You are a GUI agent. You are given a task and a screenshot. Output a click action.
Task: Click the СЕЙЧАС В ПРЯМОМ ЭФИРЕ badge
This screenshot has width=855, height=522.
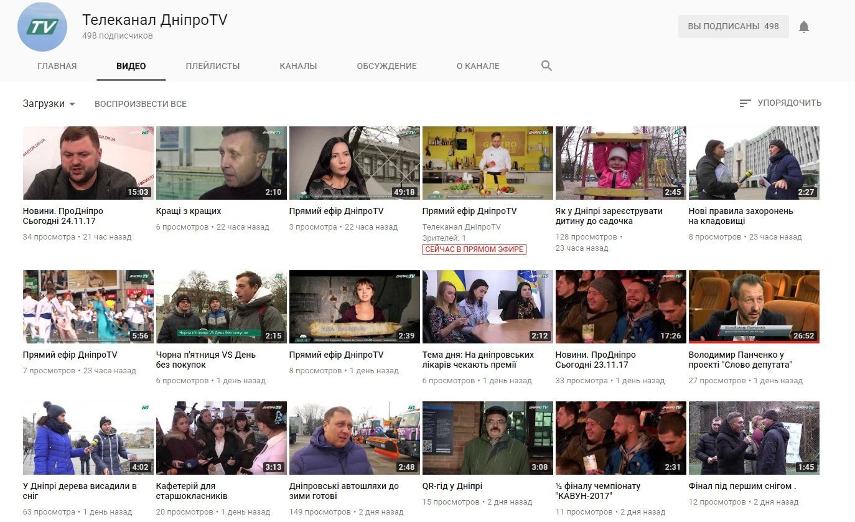474,249
